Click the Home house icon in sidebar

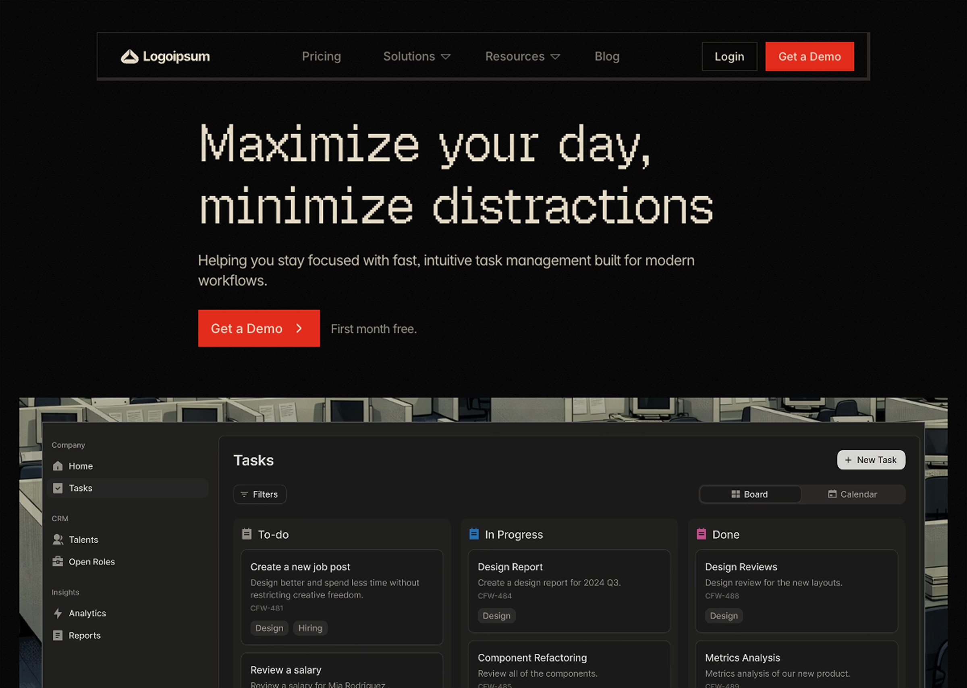[58, 466]
